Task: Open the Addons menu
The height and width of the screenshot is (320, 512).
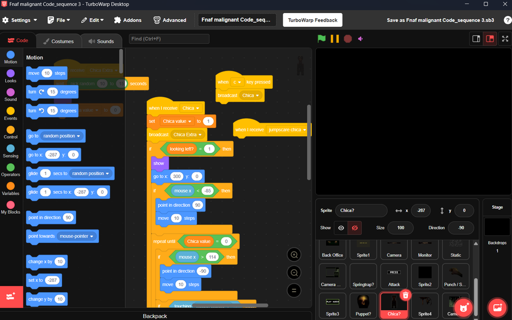Action: tap(127, 20)
